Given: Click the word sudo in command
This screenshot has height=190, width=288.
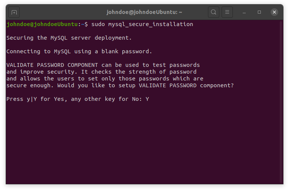Looking at the screenshot, I should point(98,24).
